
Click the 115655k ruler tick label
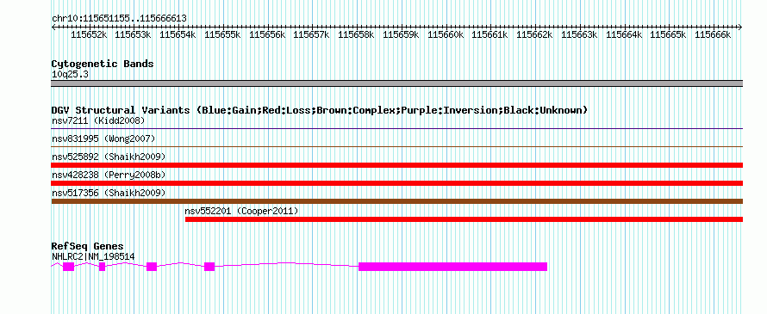[x=222, y=34]
